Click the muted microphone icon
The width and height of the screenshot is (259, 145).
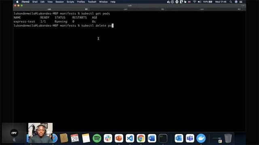click(x=14, y=140)
